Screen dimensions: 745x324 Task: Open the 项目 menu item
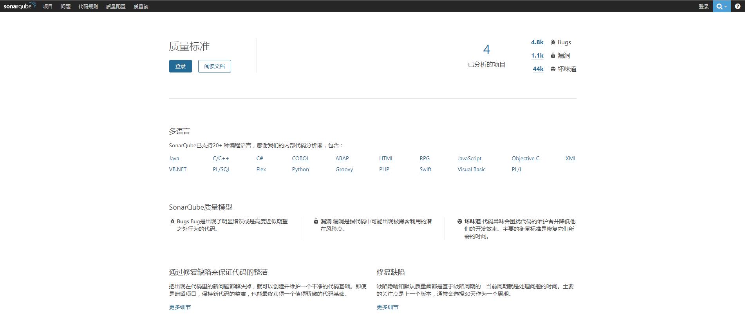click(x=48, y=6)
